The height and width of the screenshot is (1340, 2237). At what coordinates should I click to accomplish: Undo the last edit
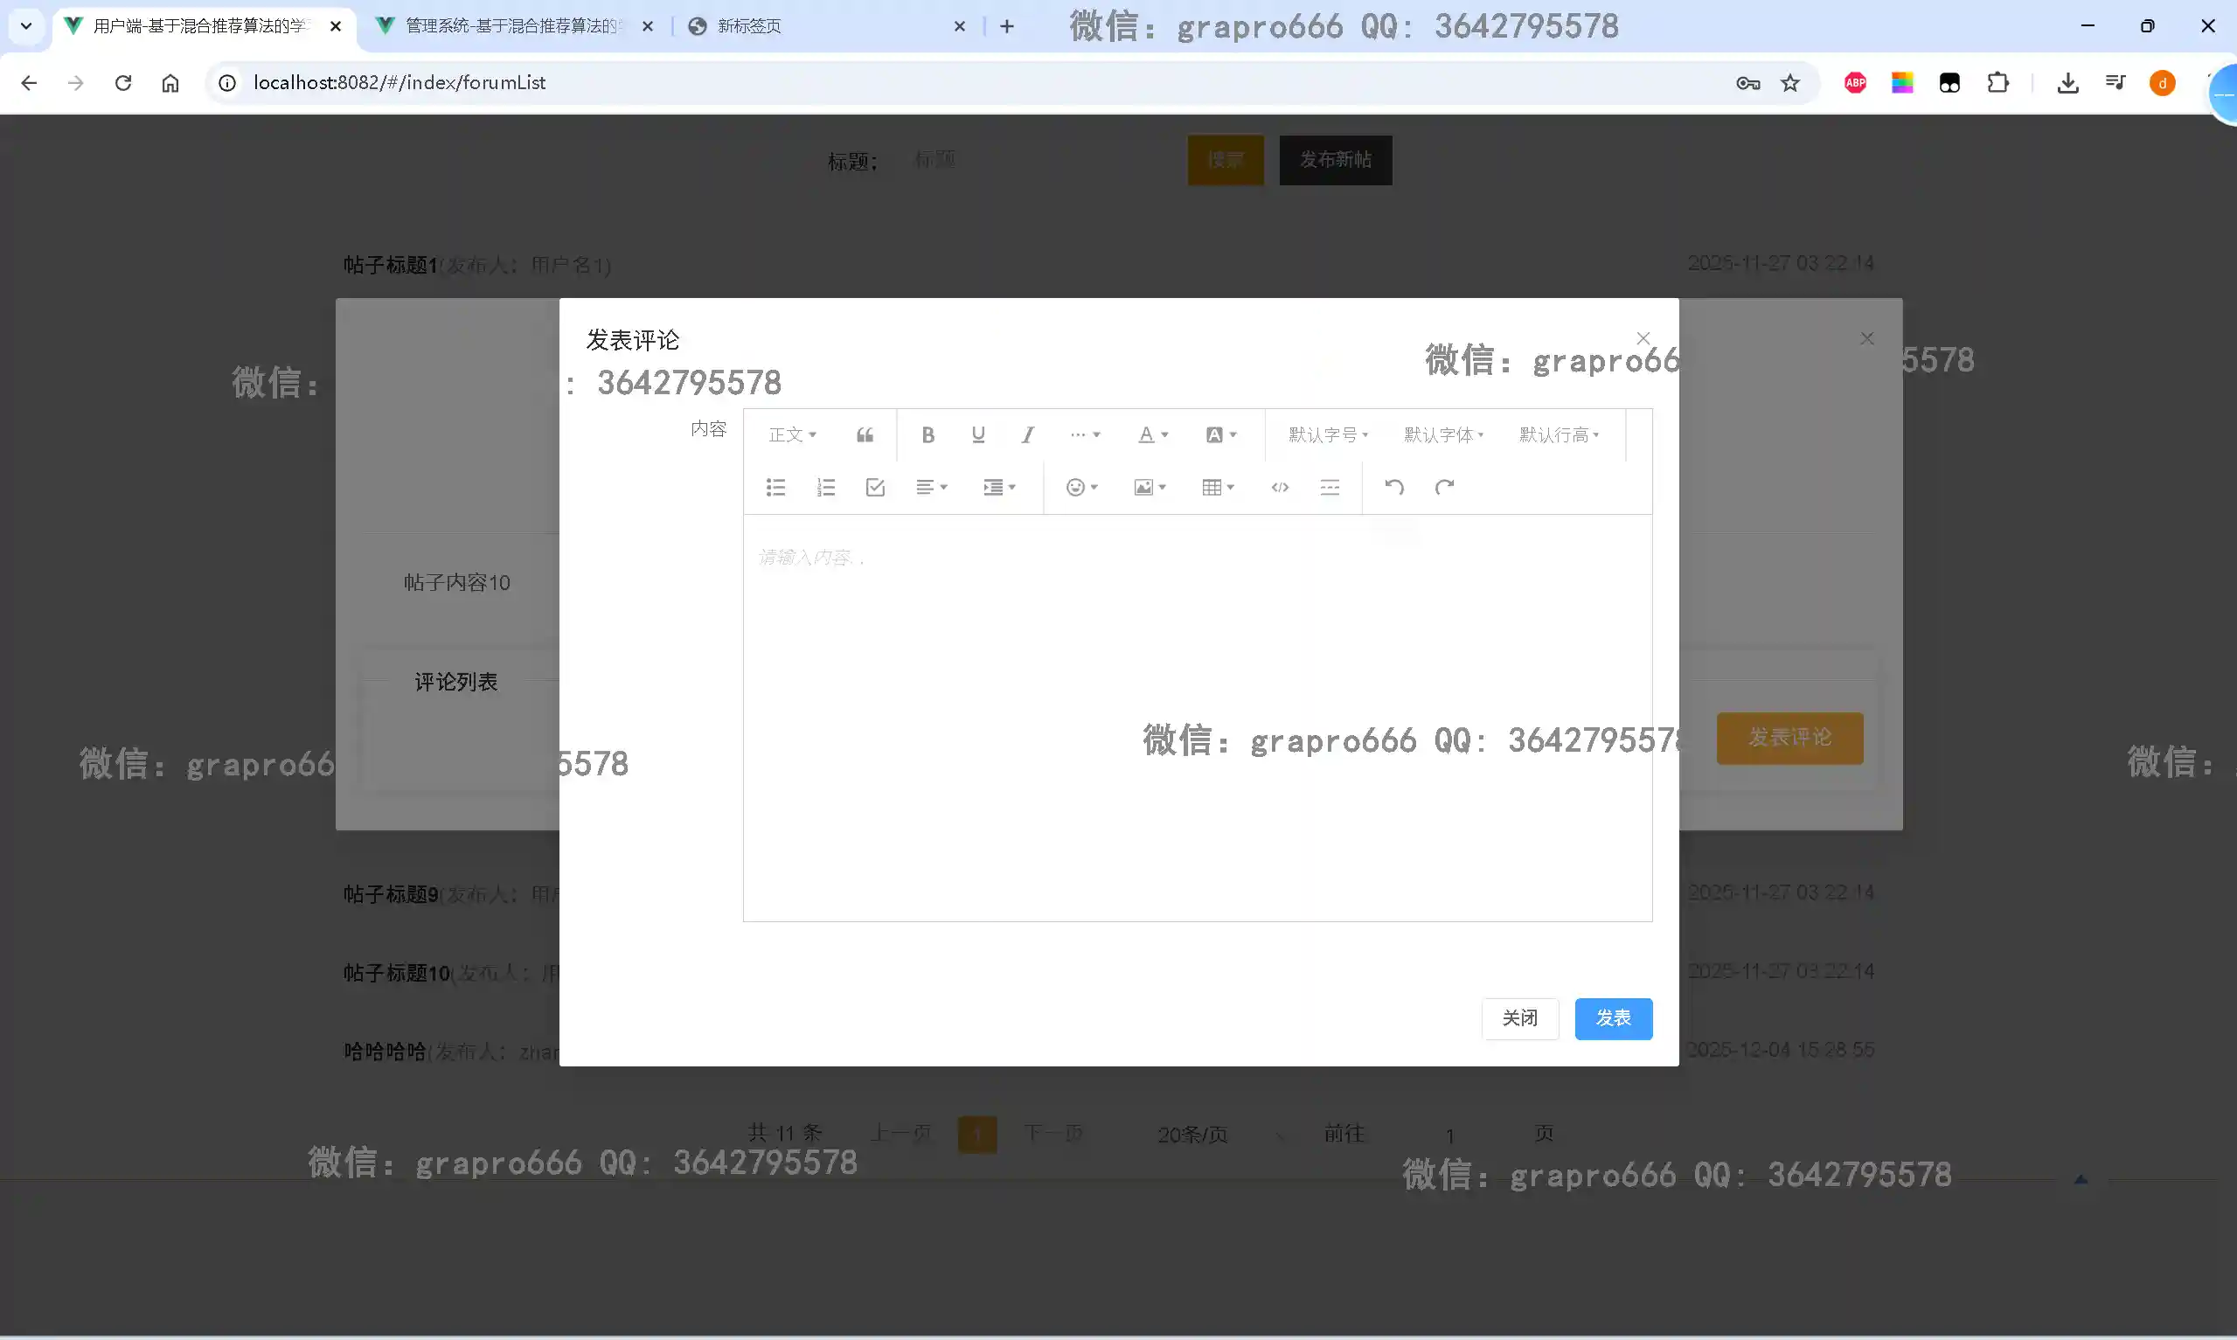(x=1393, y=488)
